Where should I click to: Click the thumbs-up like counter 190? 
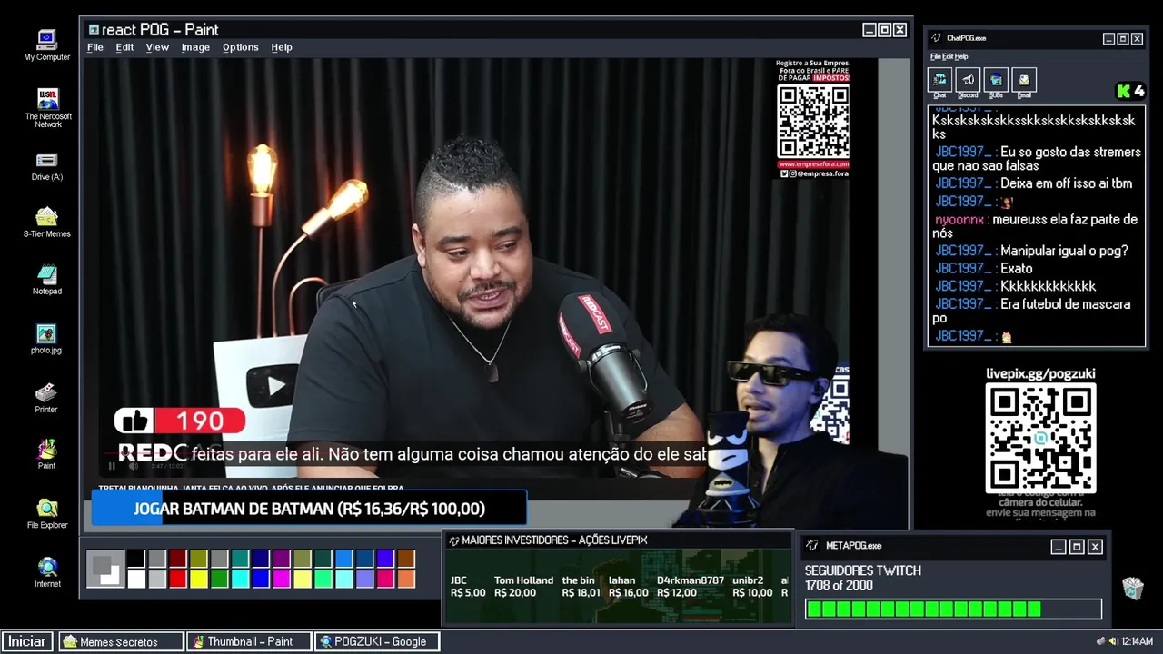tap(179, 421)
